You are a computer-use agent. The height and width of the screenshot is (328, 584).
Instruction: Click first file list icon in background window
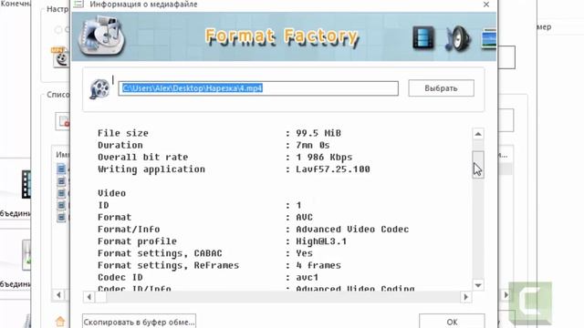[61, 169]
